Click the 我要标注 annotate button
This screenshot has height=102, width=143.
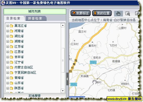point(80,13)
